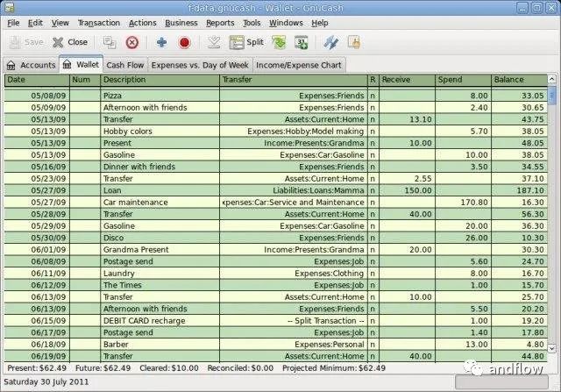The height and width of the screenshot is (392, 561).
Task: Open the Income/Expense Chart tab
Action: [296, 65]
